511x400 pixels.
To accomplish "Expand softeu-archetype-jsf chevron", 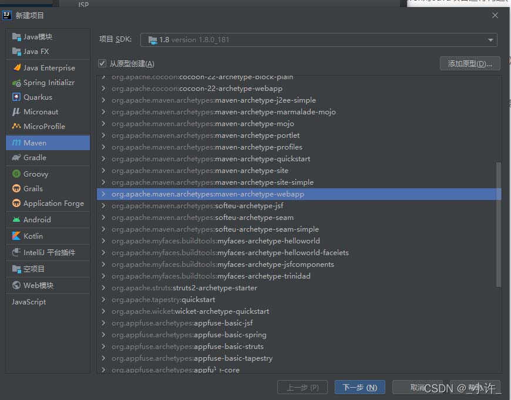I will coord(103,206).
